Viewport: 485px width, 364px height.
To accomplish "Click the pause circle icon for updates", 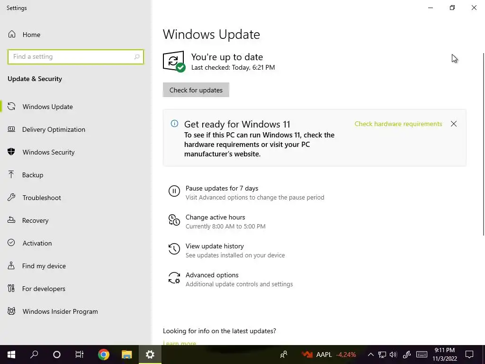I will 174,191.
